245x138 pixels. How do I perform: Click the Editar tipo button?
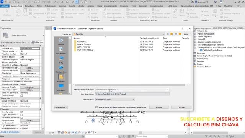coord(37,42)
